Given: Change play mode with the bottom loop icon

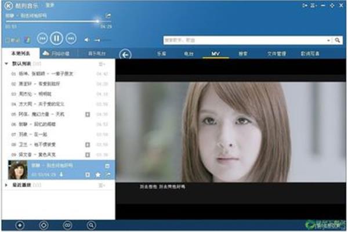Looking at the screenshot, I should (67, 226).
